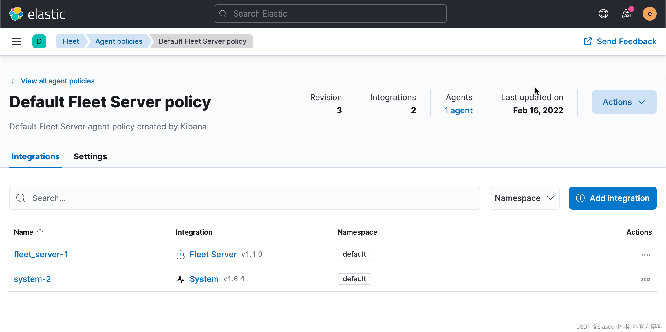The width and height of the screenshot is (666, 332).
Task: Open actions ellipsis for fleet_server-1 row
Action: point(645,254)
